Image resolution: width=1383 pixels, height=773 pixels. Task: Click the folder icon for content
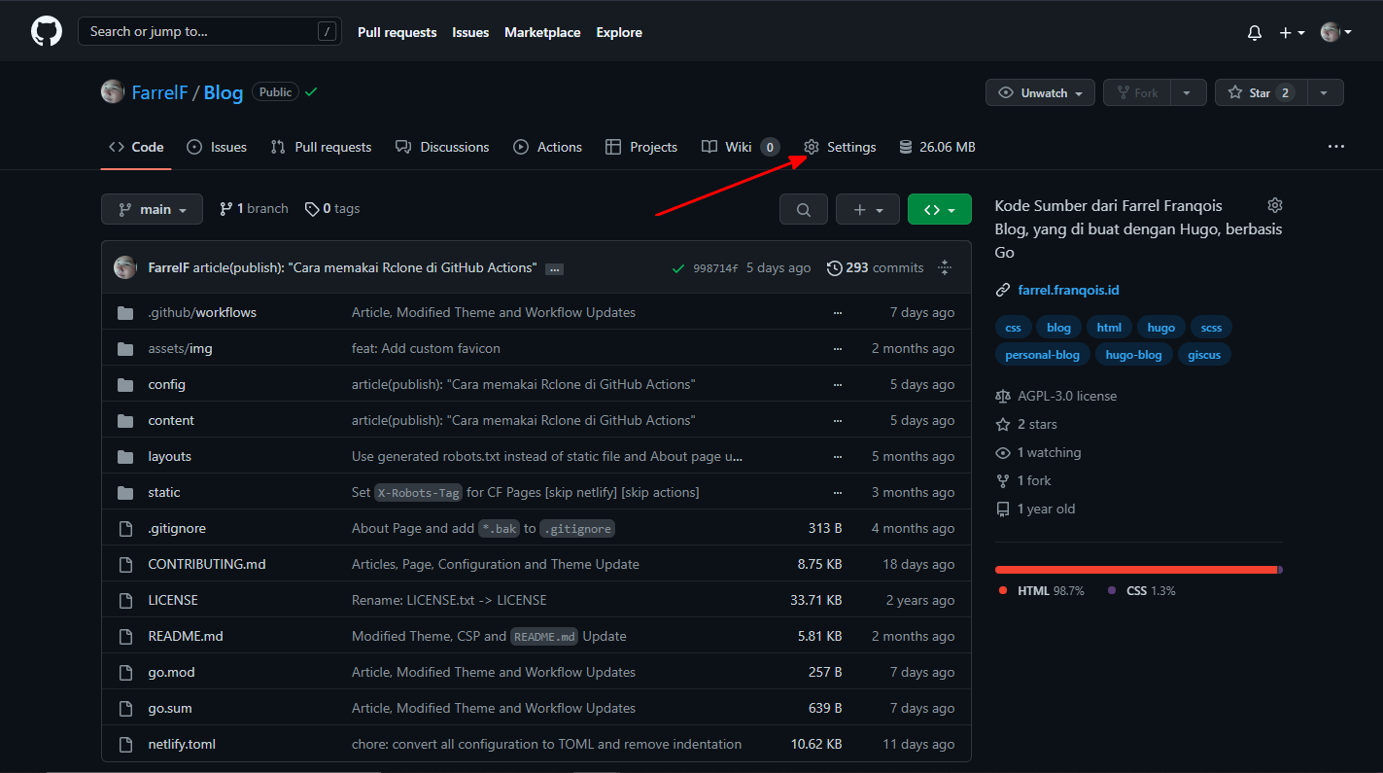pyautogui.click(x=125, y=420)
